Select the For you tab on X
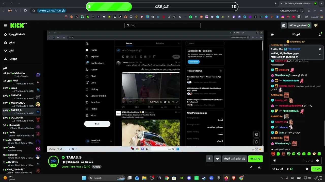The height and width of the screenshot is (182, 325). point(129,43)
